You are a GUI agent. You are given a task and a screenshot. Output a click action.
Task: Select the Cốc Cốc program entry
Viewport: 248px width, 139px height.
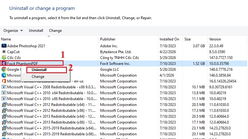click(123, 57)
